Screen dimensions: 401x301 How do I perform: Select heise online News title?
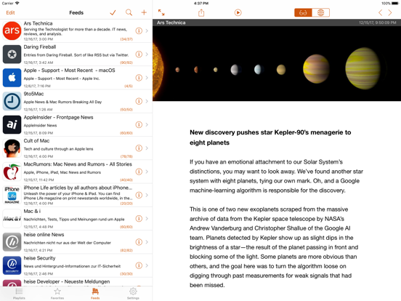44,235
